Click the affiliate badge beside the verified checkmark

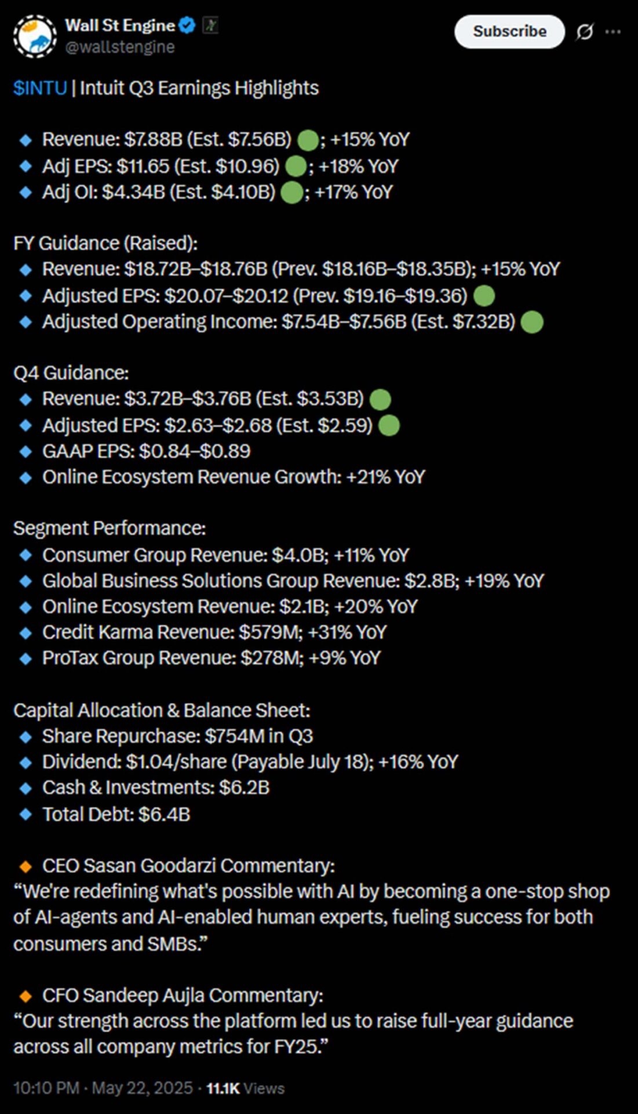pyautogui.click(x=210, y=26)
